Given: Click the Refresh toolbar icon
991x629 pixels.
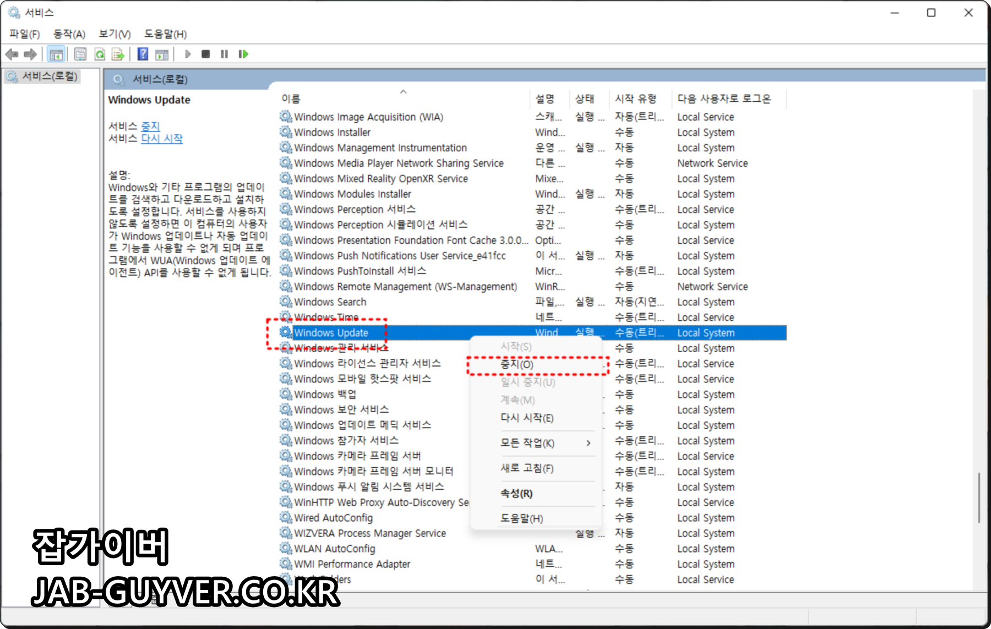Looking at the screenshot, I should pyautogui.click(x=100, y=54).
